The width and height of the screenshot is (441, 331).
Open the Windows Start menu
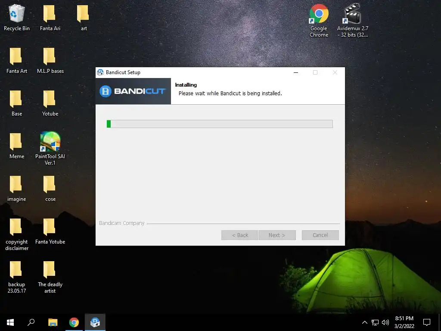(x=10, y=322)
